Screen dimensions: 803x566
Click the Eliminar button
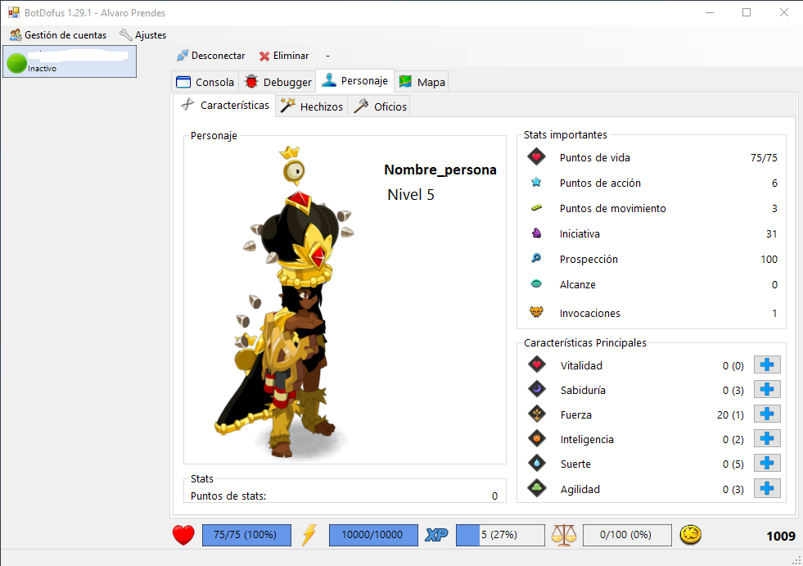(x=284, y=56)
